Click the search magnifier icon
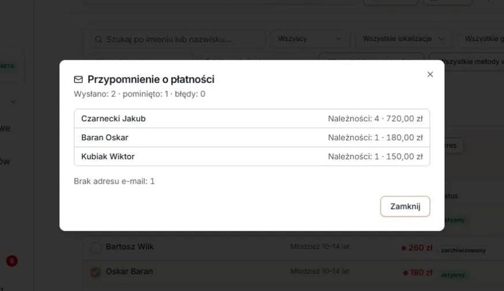Viewport: 504px width, 291px height. pos(99,39)
